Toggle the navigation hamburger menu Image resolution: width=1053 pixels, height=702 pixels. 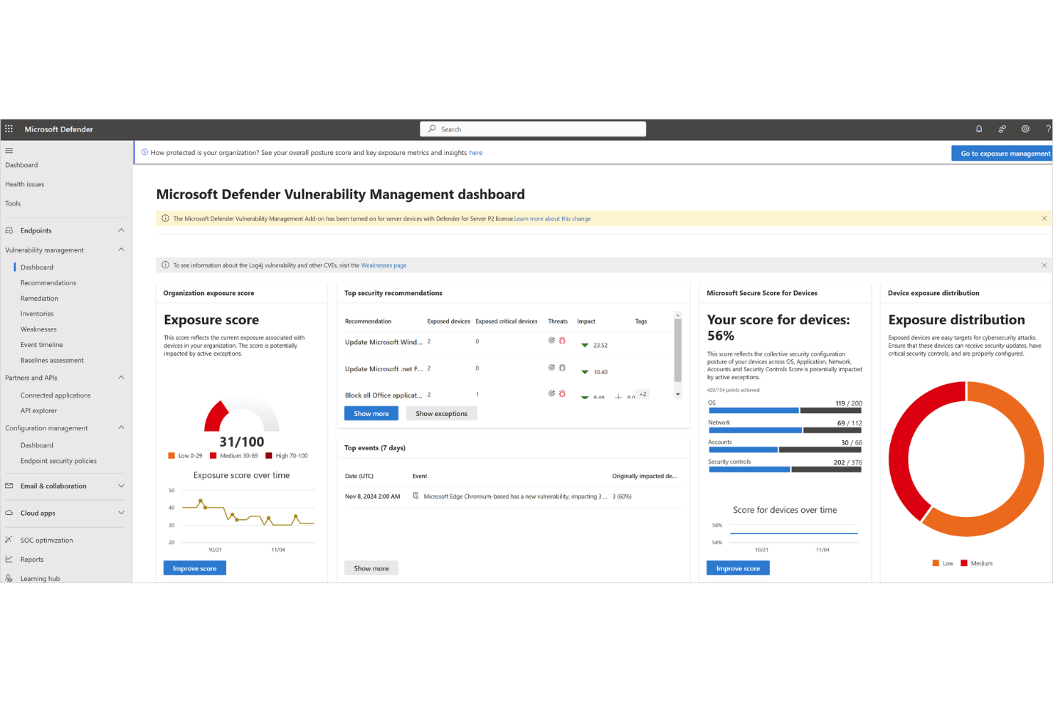[x=9, y=150]
